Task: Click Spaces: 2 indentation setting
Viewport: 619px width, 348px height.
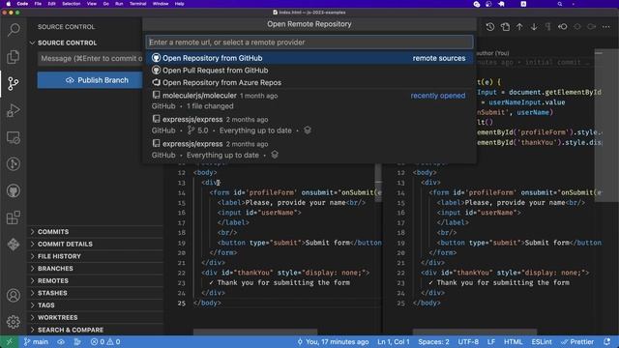Action: [433, 341]
